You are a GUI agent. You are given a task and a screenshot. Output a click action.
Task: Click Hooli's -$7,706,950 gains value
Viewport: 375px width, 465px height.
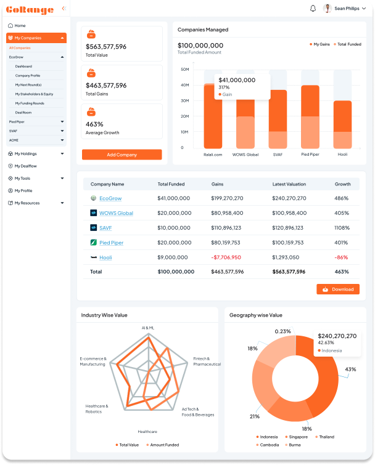226,257
